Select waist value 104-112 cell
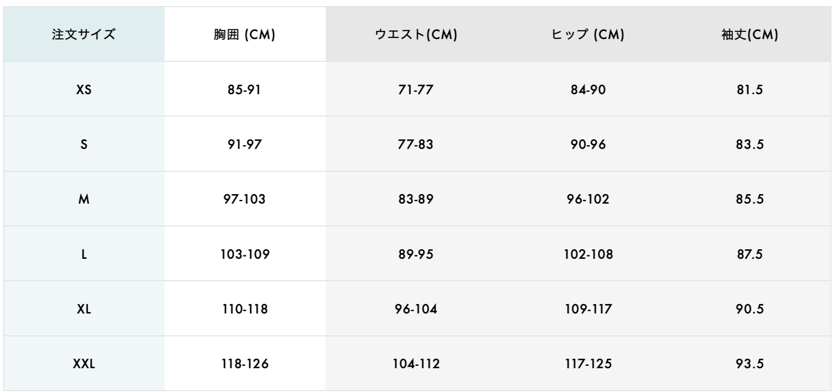835x392 pixels. 416,364
